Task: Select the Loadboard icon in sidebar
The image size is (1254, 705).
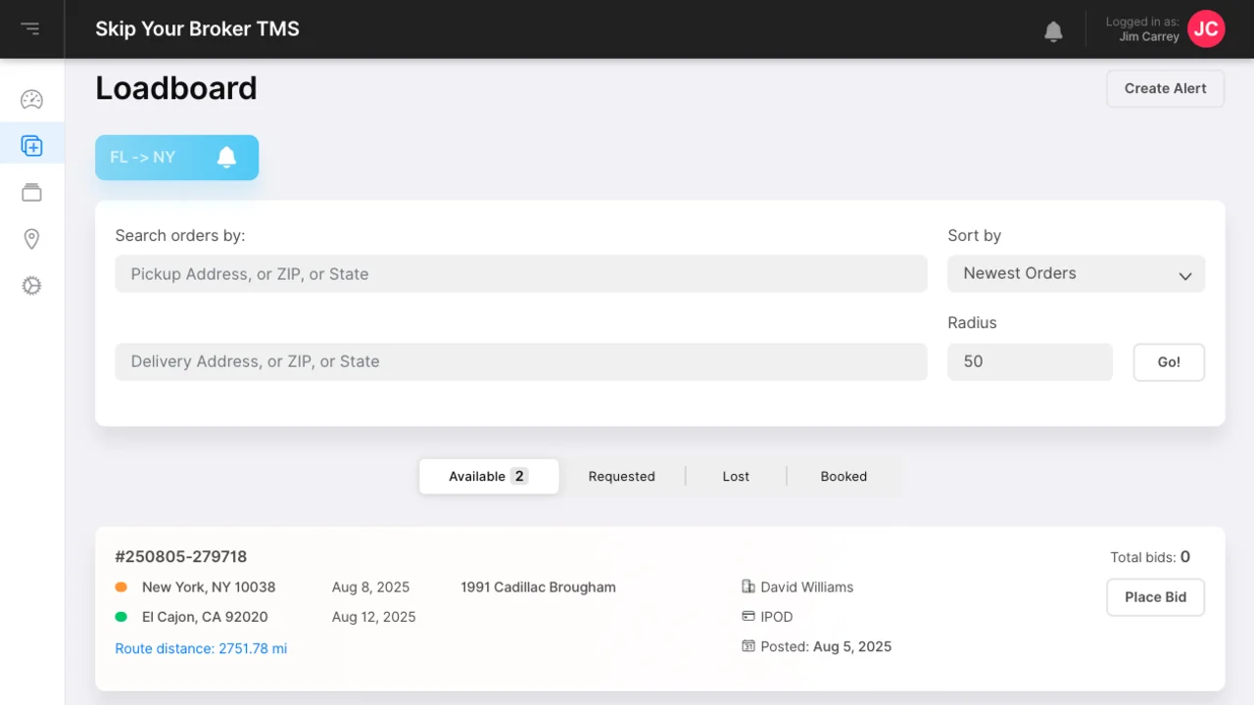Action: 31,146
